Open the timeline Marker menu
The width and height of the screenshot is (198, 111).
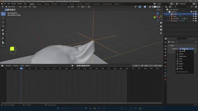pyautogui.click(x=27, y=66)
